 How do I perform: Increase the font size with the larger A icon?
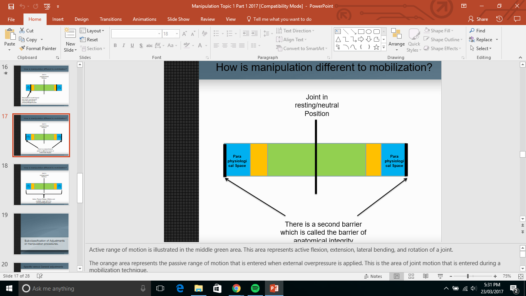pyautogui.click(x=184, y=34)
